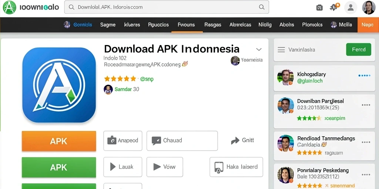Click the orange APK download button
The width and height of the screenshot is (379, 189).
[x=59, y=141]
